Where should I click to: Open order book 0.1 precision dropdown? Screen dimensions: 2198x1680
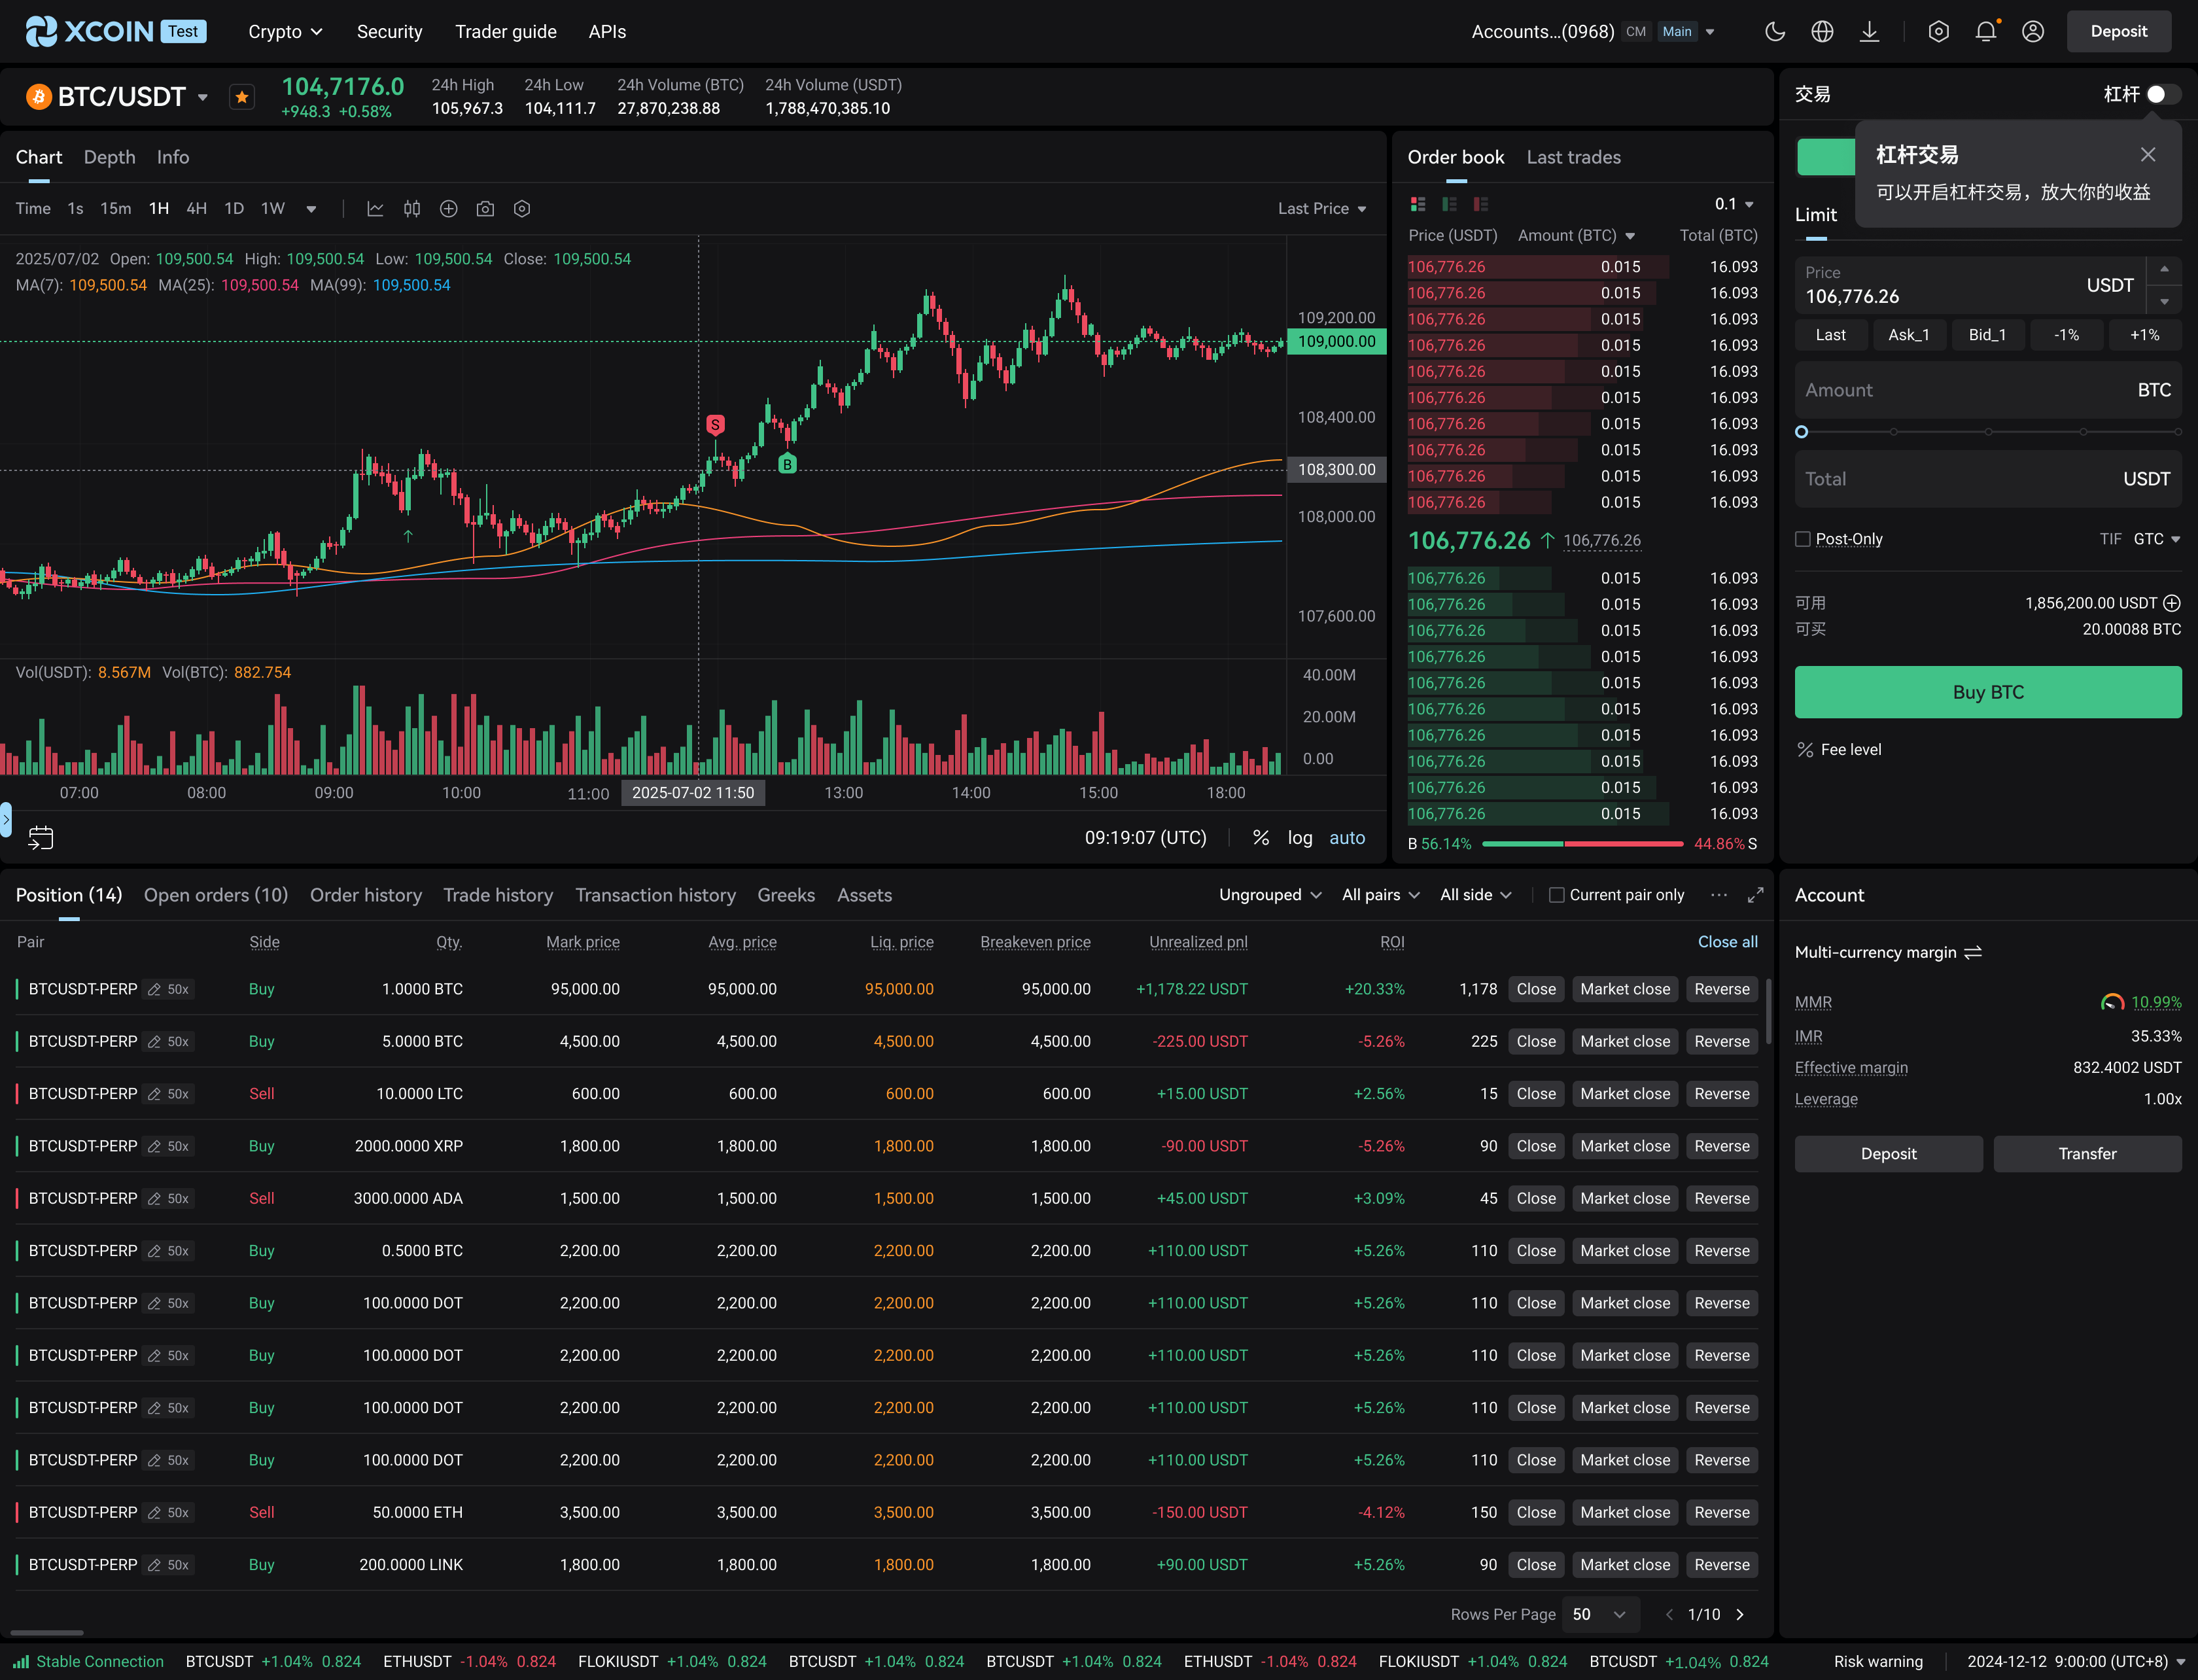coord(1734,204)
